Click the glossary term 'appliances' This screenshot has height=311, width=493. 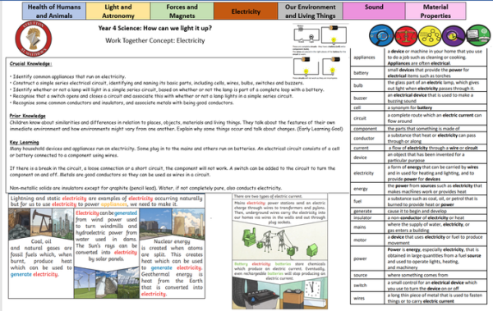point(364,57)
